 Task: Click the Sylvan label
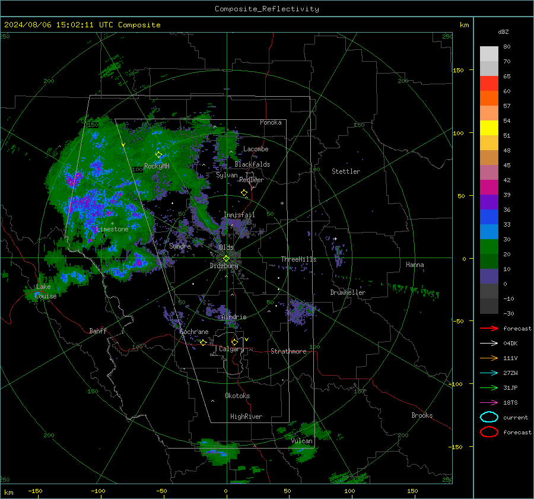click(227, 175)
